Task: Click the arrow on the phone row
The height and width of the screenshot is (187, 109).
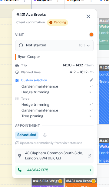Action: [89, 170]
